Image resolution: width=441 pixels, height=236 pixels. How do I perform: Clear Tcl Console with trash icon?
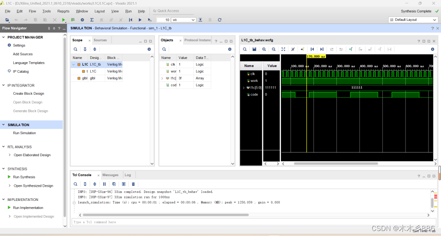(x=133, y=184)
